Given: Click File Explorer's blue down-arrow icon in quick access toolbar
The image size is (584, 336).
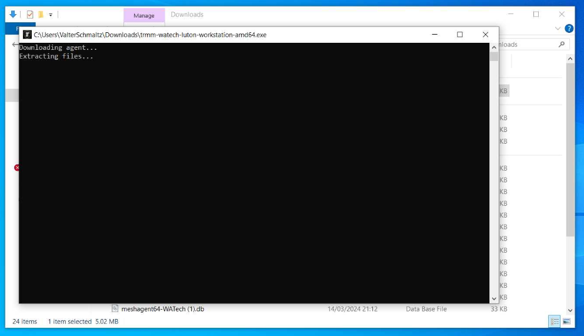Looking at the screenshot, I should (13, 14).
